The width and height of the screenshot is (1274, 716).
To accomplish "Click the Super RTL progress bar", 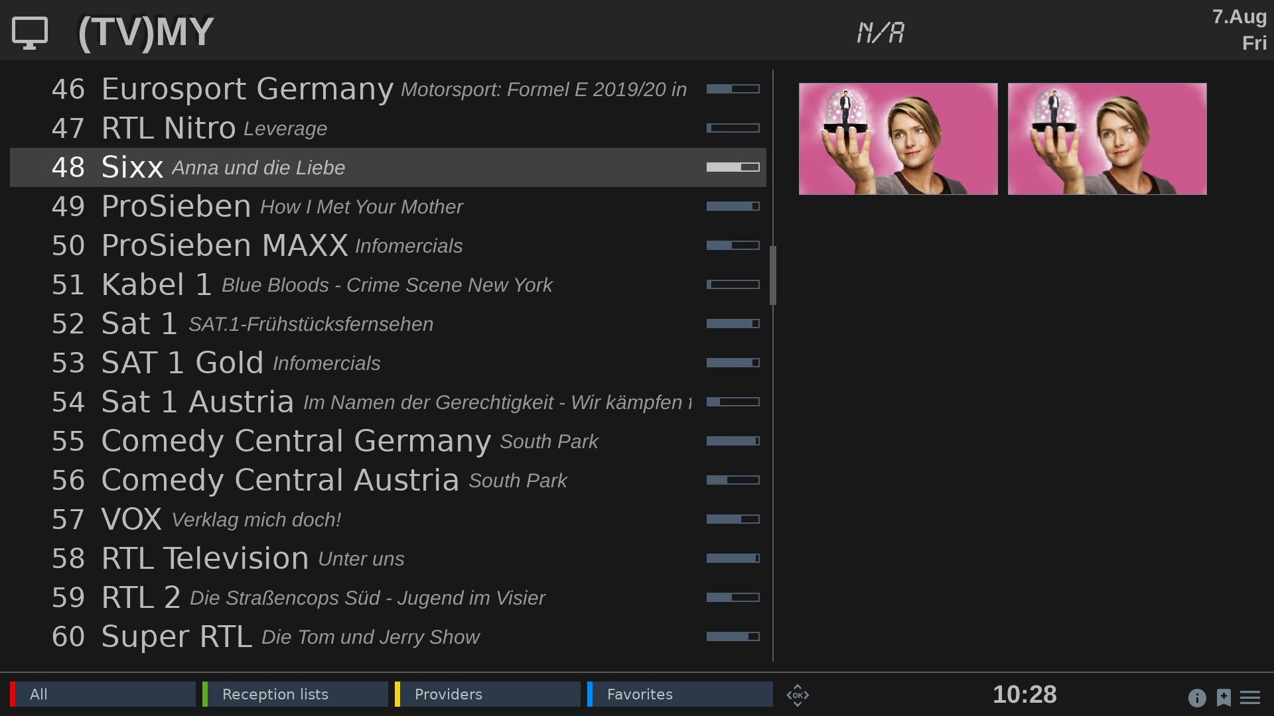I will tap(733, 636).
